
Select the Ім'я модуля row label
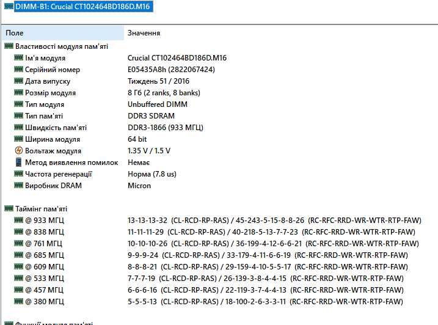pos(45,58)
